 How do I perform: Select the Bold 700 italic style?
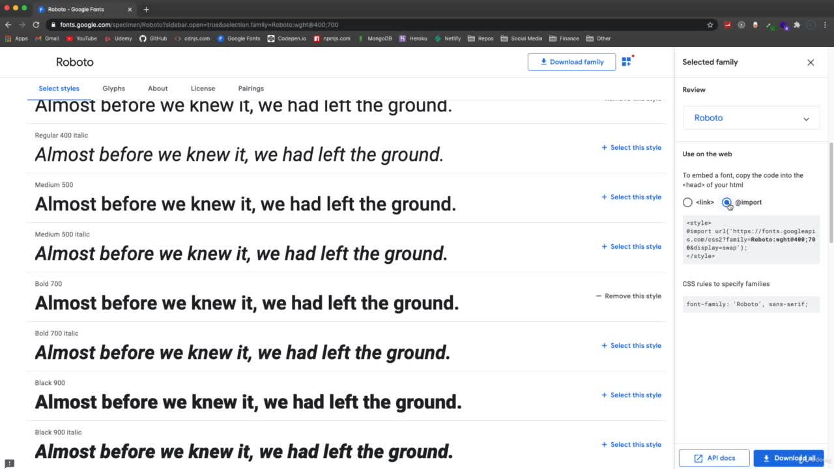tap(631, 345)
